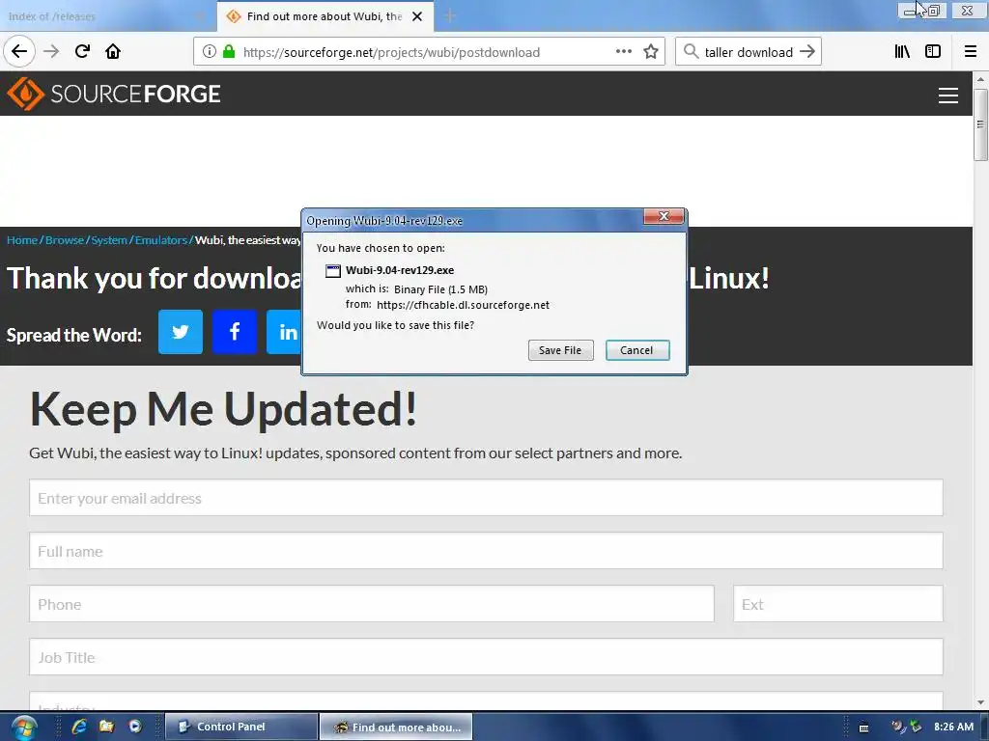This screenshot has width=989, height=741.
Task: Open the Windows Start orb
Action: click(x=23, y=727)
